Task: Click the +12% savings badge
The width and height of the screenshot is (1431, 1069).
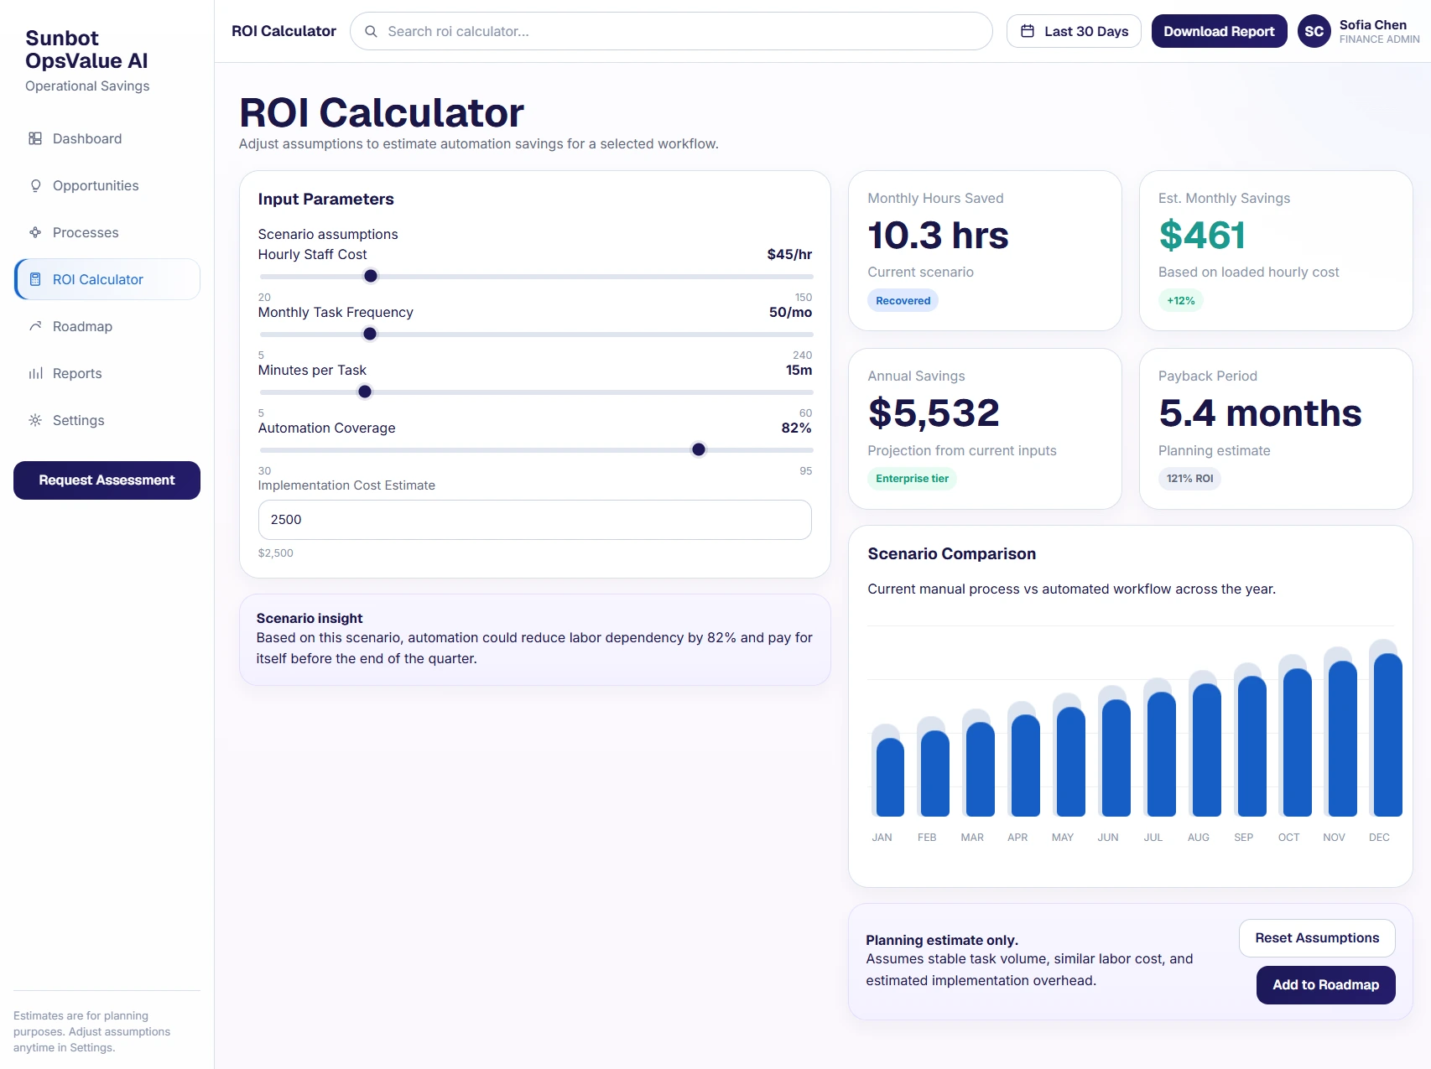Action: [1181, 301]
